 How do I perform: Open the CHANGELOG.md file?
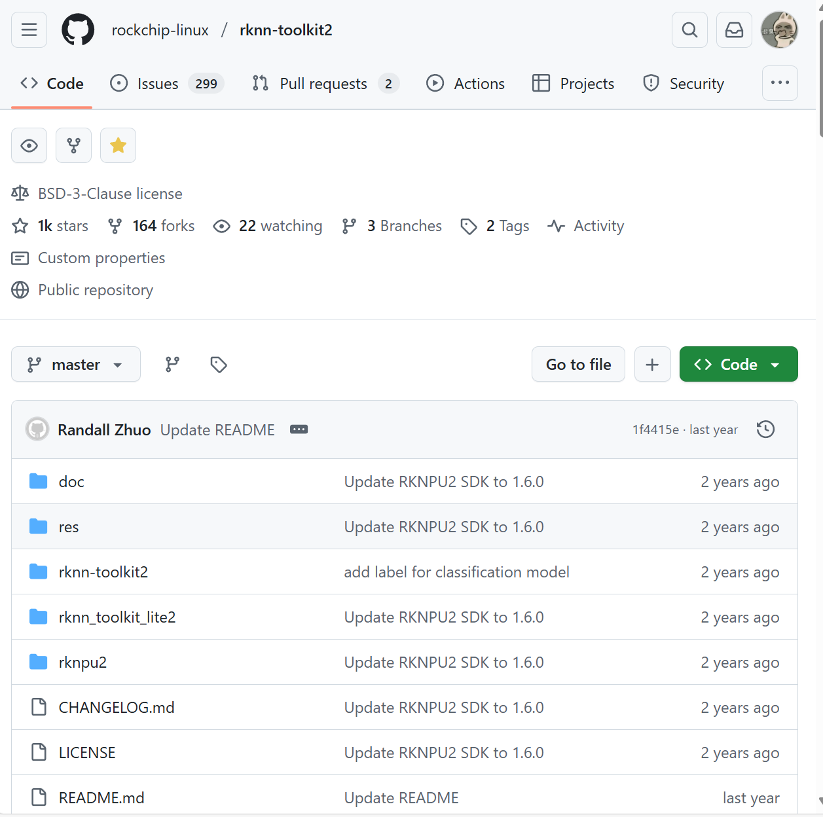point(117,708)
